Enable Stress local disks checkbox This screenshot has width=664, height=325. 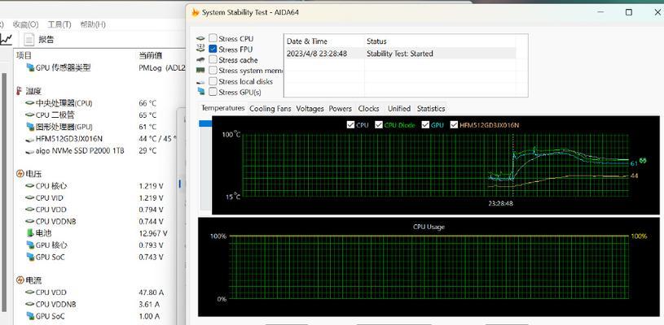pyautogui.click(x=213, y=81)
